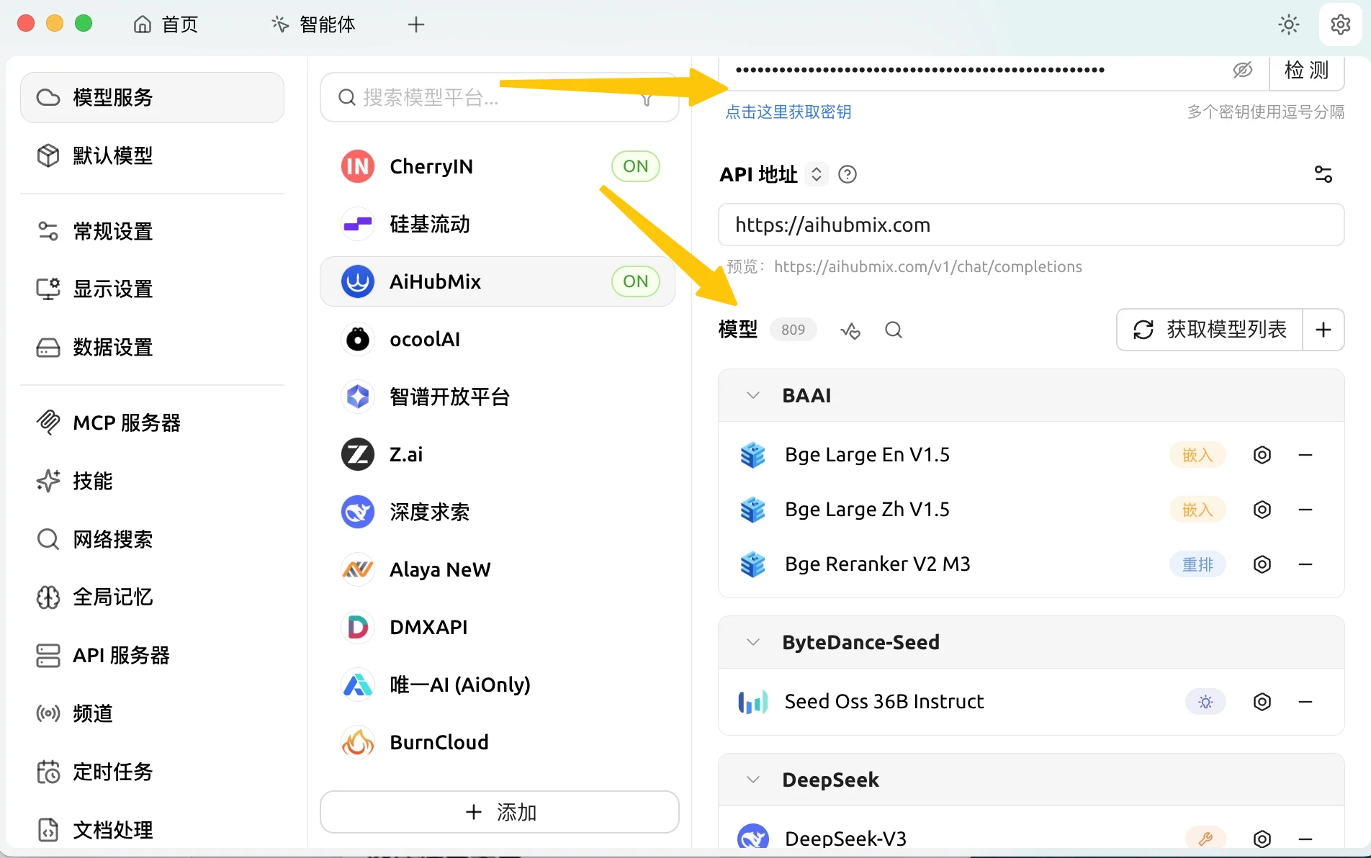
Task: Click 检测 to test the API key
Action: pos(1306,71)
